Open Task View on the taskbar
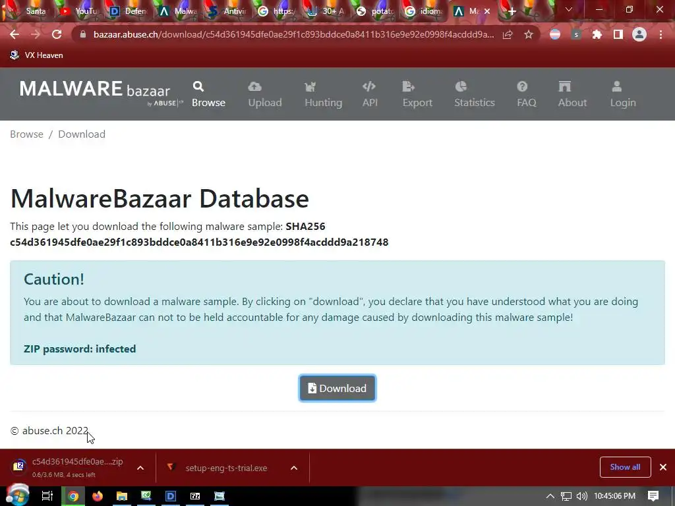Viewport: 675px width, 506px height. pos(47,496)
